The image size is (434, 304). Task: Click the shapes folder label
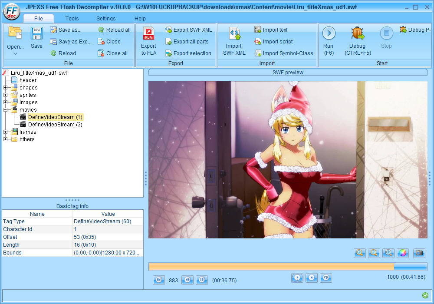[29, 88]
